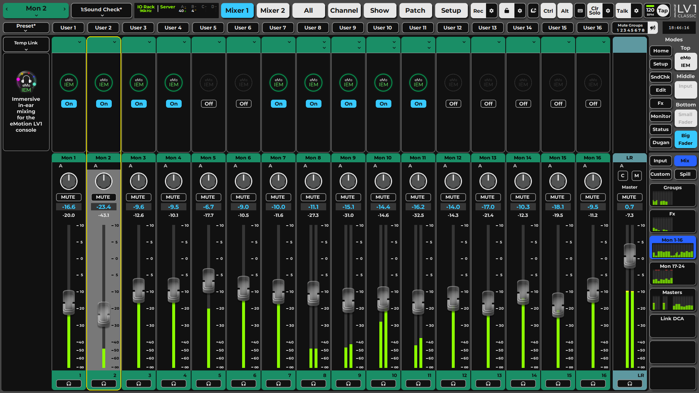Click the Big Fader button

click(x=686, y=139)
